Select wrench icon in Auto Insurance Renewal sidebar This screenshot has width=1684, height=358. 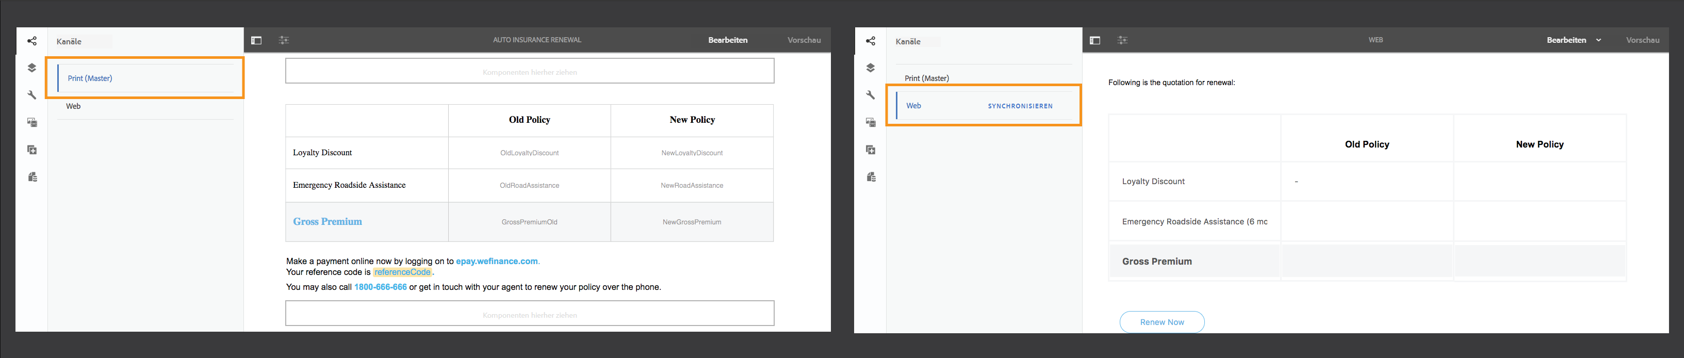coord(32,95)
